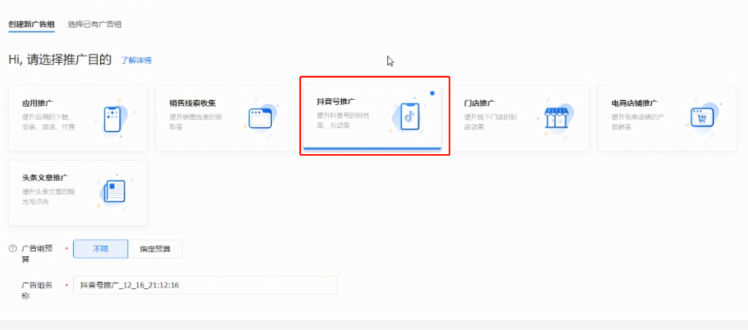Select the 头条文章推广 card title
The width and height of the screenshot is (748, 330).
point(45,177)
